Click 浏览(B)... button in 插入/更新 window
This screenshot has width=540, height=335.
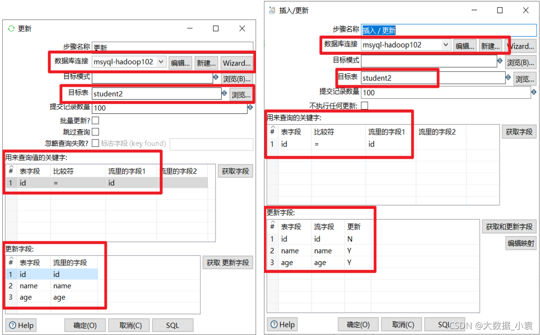point(520,63)
